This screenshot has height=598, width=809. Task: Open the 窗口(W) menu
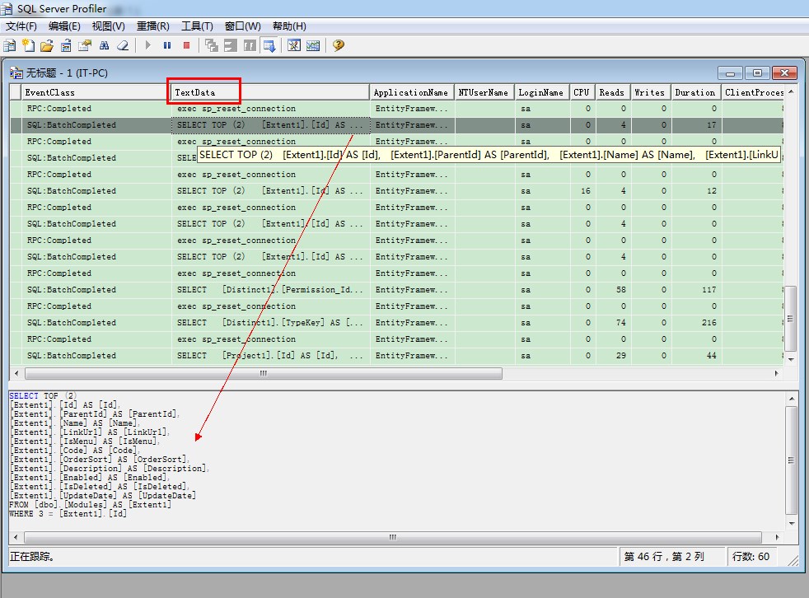242,26
